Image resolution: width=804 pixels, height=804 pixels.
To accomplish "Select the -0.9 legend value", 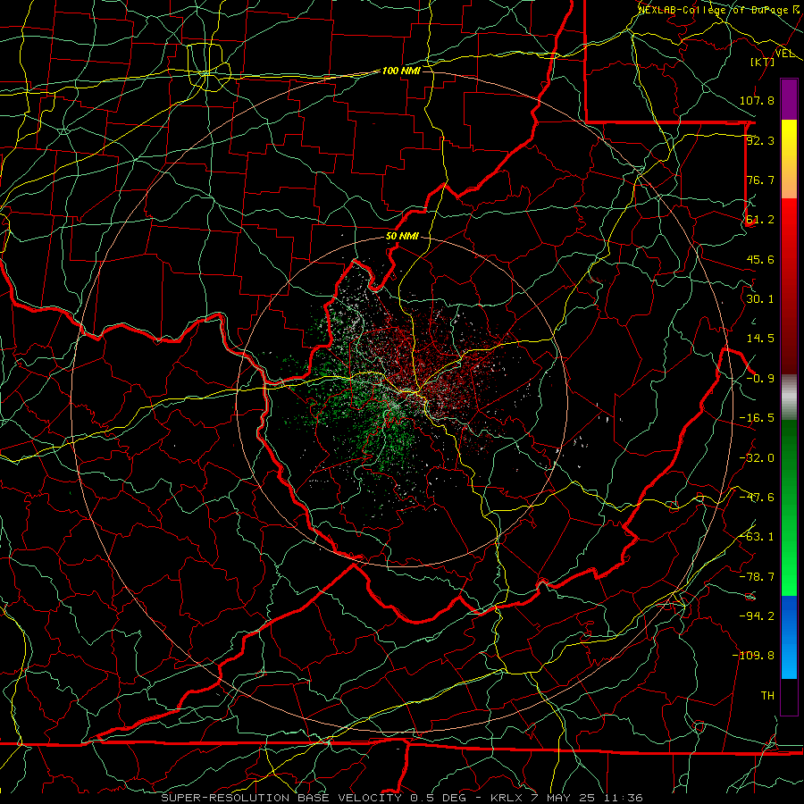I will click(760, 379).
